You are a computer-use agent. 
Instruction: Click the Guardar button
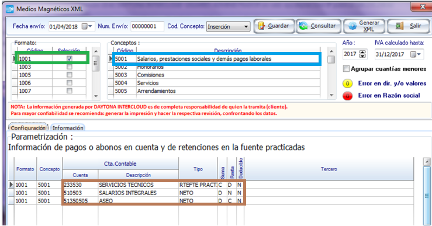point(274,26)
